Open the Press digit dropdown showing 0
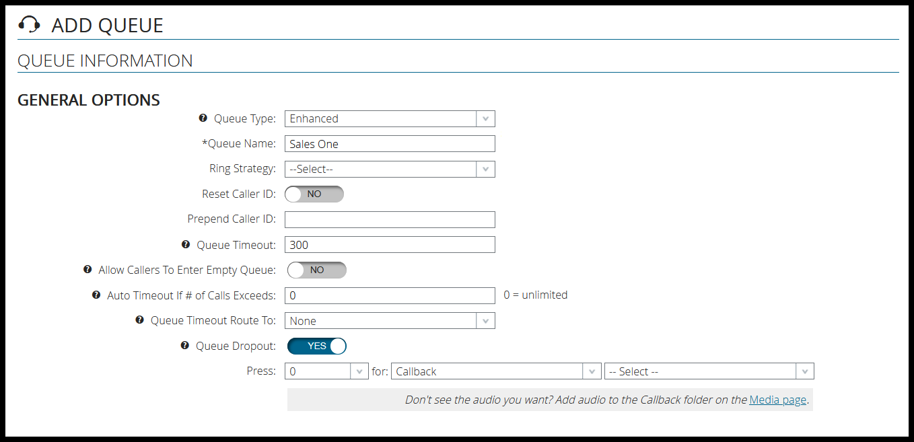Image resolution: width=914 pixels, height=442 pixels. pyautogui.click(x=327, y=371)
